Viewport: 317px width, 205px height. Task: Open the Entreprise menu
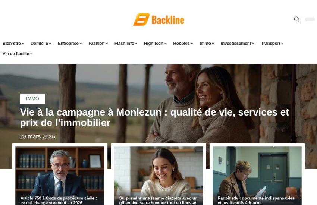[x=70, y=44]
